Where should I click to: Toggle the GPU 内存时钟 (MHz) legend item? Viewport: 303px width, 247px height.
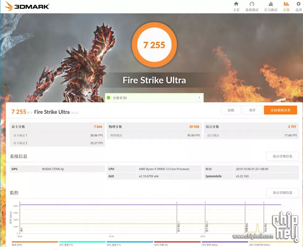[x=272, y=243]
